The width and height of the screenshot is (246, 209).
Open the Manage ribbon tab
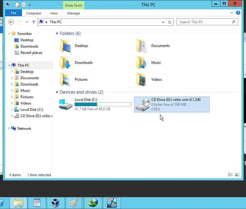74,13
